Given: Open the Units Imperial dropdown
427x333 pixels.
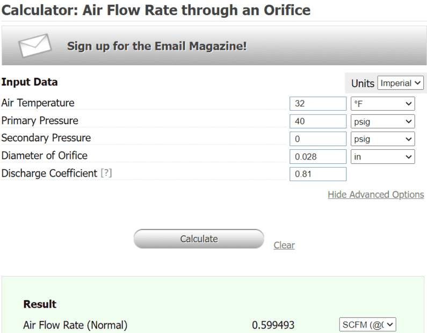Looking at the screenshot, I should coord(401,83).
